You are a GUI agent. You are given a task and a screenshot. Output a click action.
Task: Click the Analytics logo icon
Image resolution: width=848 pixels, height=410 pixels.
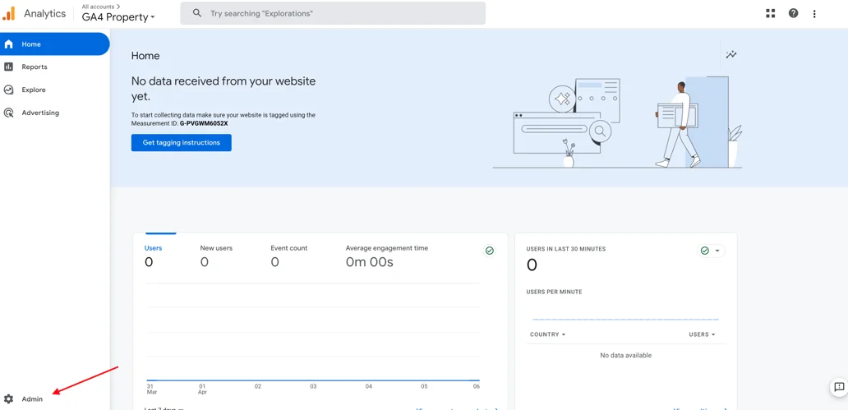click(9, 13)
